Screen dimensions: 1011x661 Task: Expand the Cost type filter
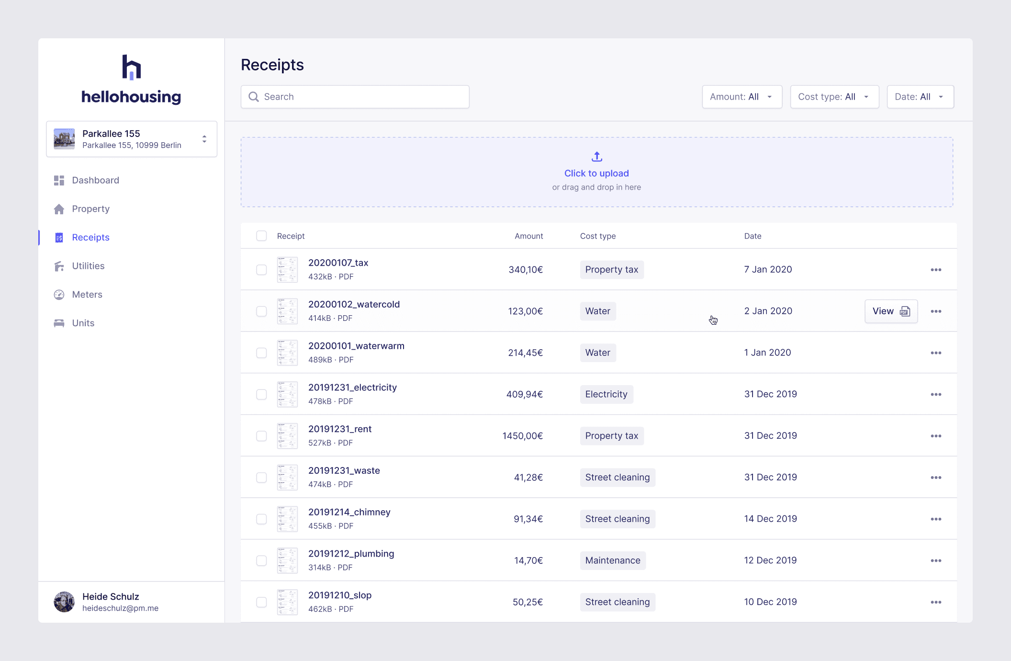point(834,97)
